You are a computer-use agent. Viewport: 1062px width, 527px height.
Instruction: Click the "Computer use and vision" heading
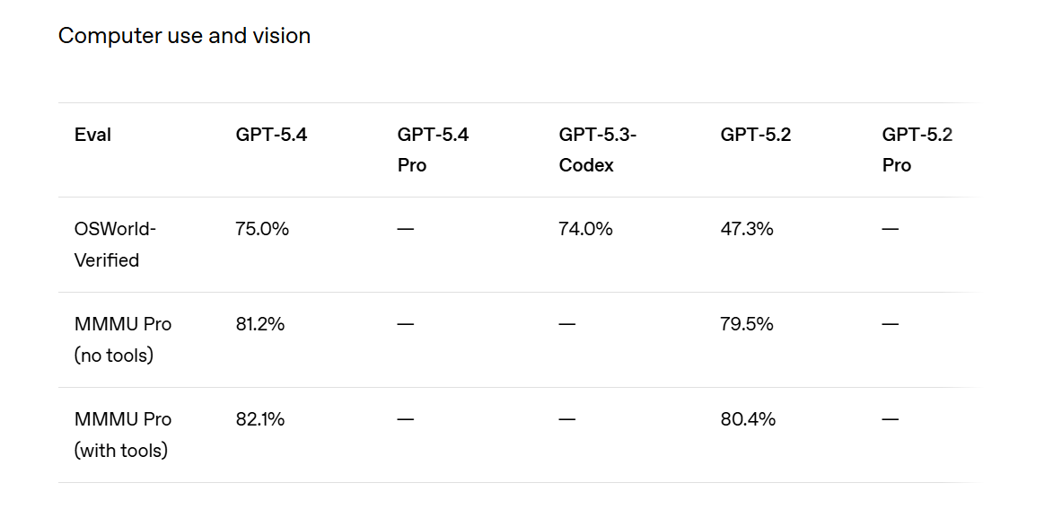tap(184, 36)
